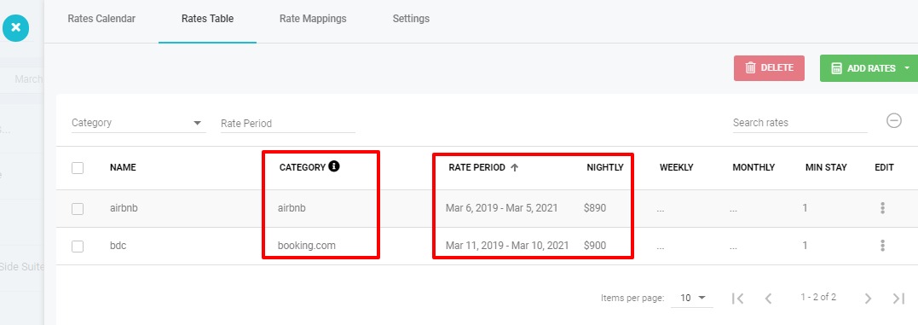The height and width of the screenshot is (325, 918).
Task: Switch to the Rates Table tab
Action: [207, 19]
